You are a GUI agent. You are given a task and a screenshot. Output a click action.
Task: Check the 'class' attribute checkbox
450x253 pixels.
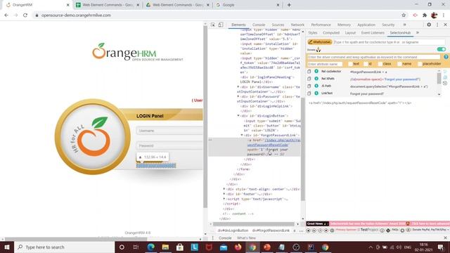point(380,64)
